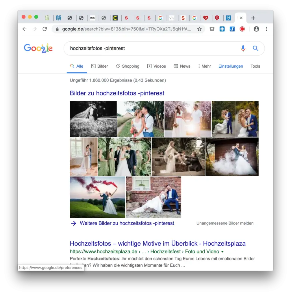
Task: Open the J extension icon
Action: coord(232,29)
